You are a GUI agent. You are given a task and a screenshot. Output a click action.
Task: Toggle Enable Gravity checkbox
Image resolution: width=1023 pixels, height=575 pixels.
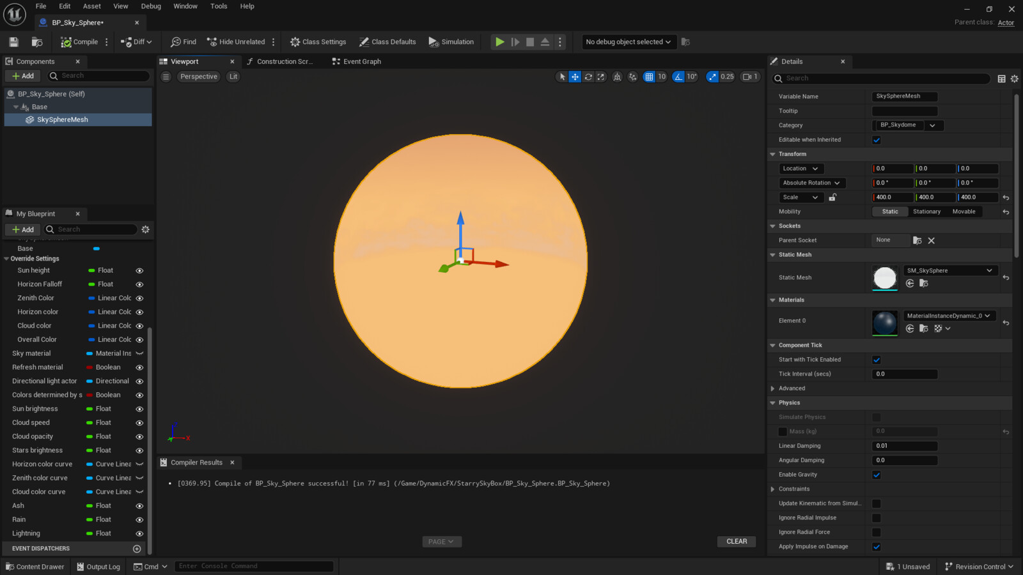click(877, 475)
